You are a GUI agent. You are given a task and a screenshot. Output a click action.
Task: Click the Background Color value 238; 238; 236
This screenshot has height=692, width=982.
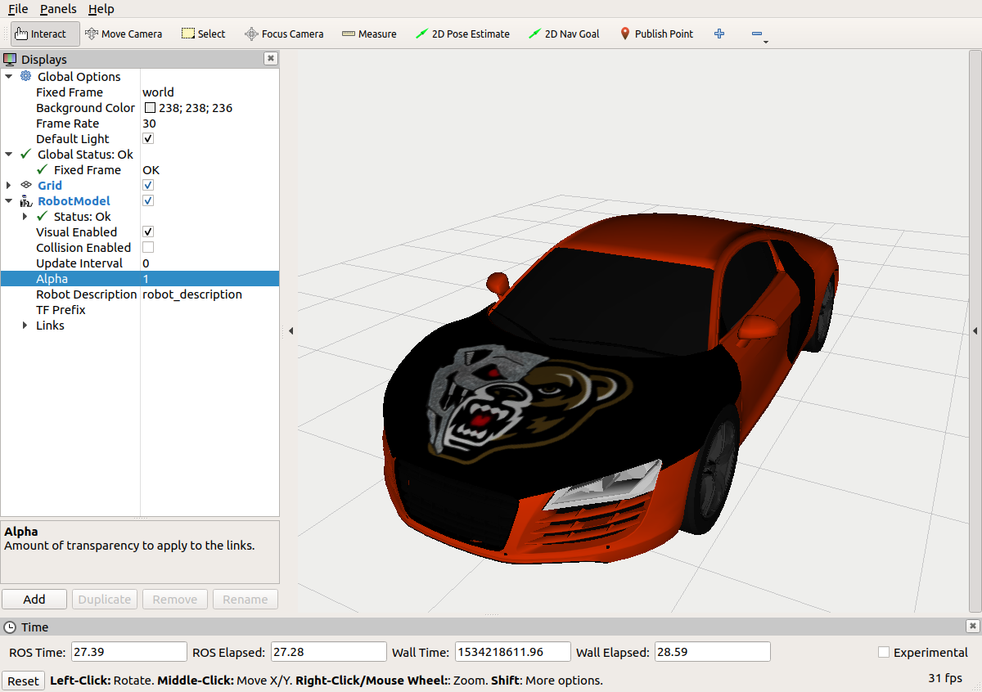click(x=195, y=107)
